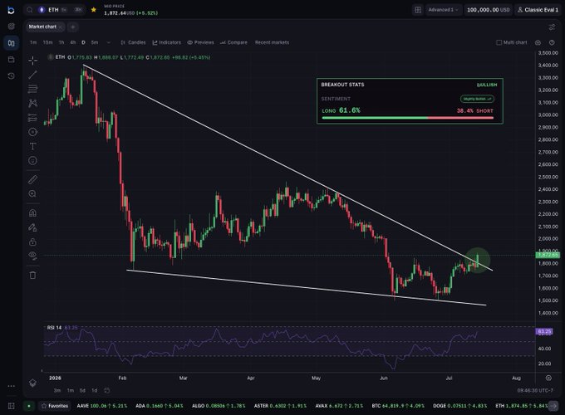
Task: Toggle the bottom-left panel layout icon
Action: pyautogui.click(x=11, y=406)
